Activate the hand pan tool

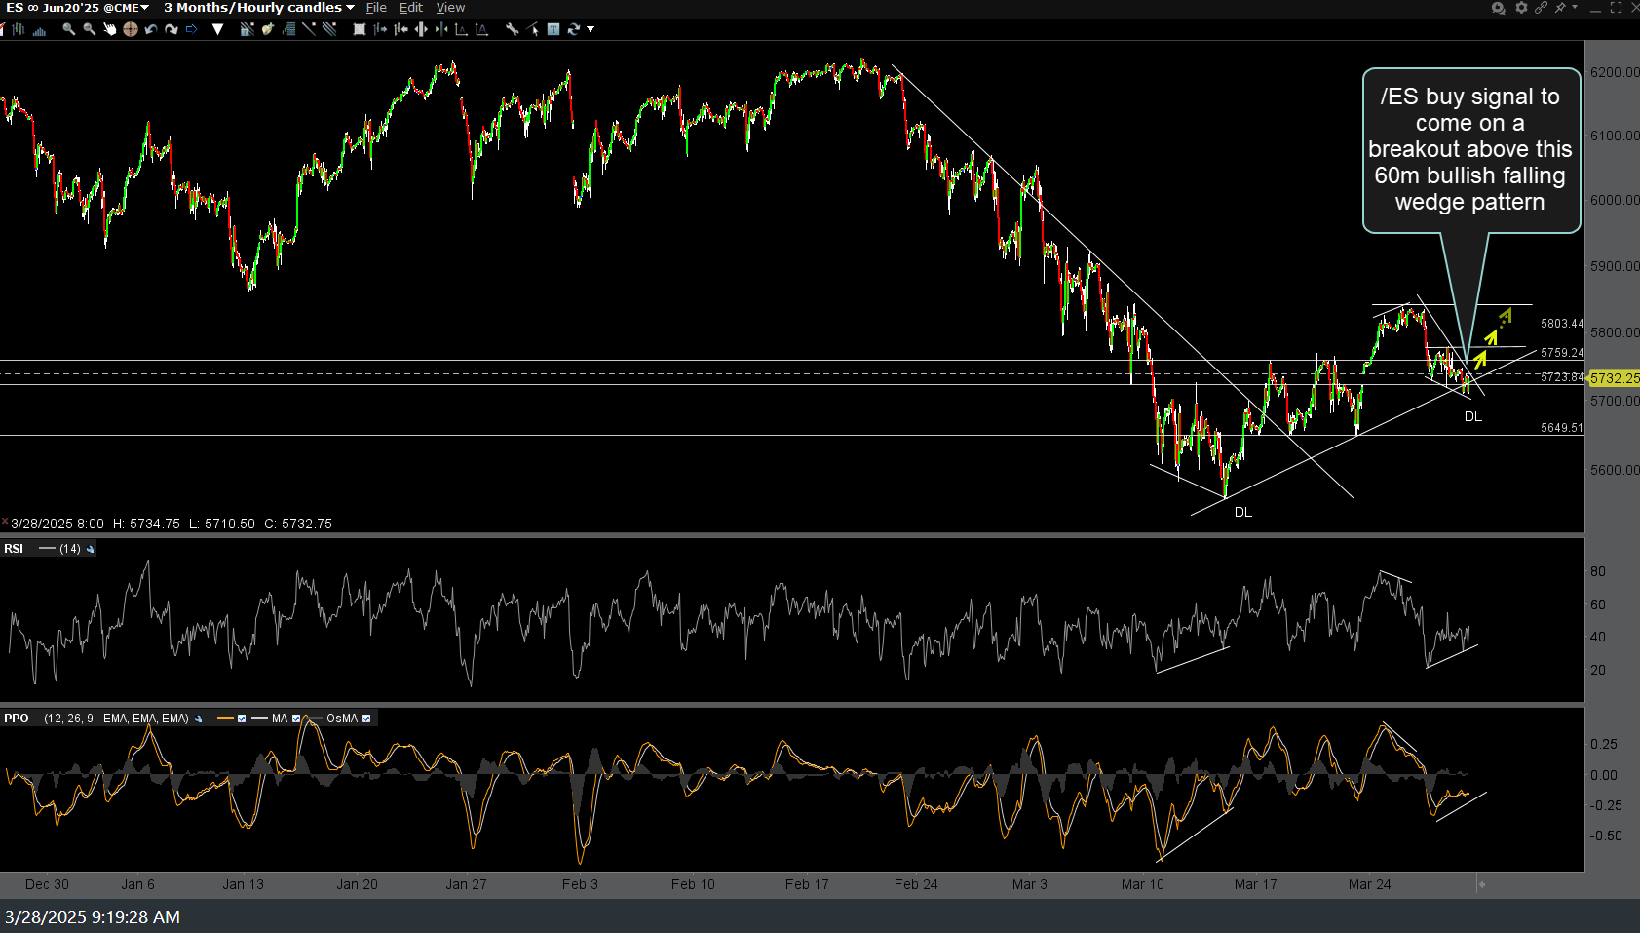pos(109,29)
